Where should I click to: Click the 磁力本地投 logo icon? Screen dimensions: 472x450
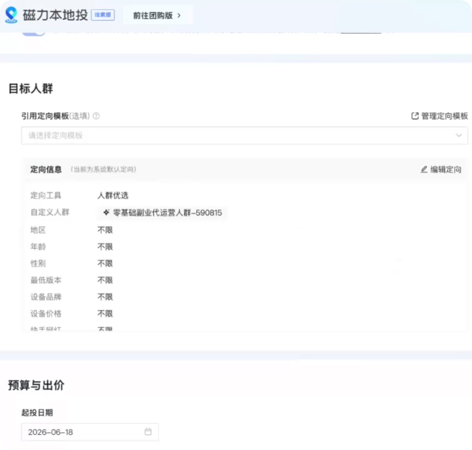pyautogui.click(x=12, y=15)
